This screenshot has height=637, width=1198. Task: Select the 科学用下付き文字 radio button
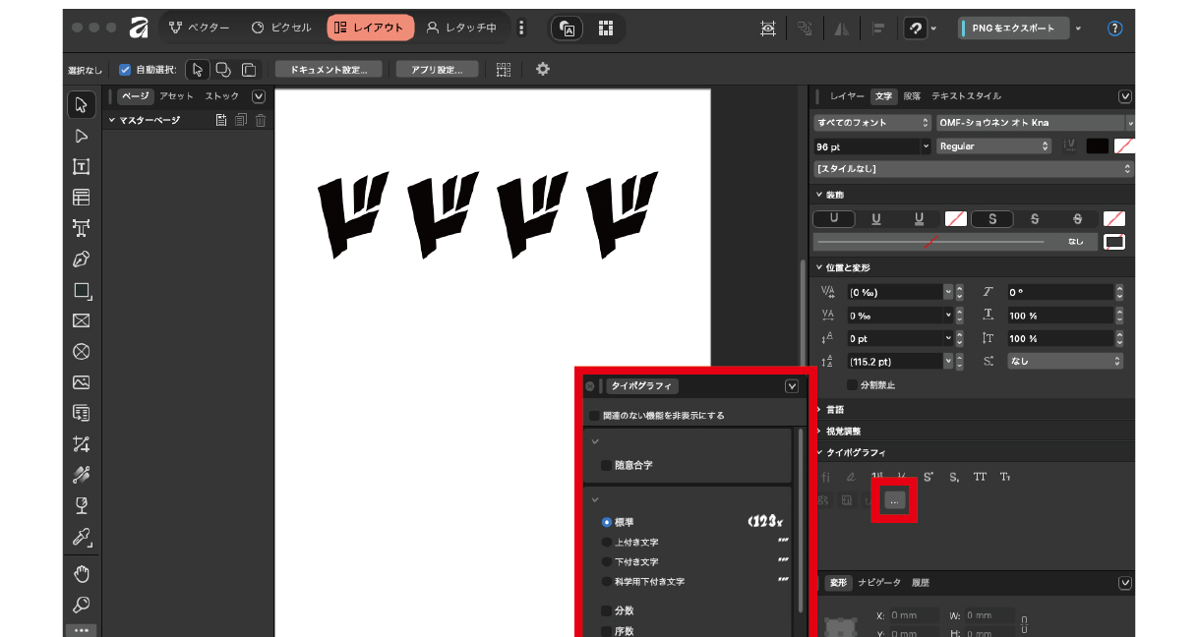pos(606,581)
